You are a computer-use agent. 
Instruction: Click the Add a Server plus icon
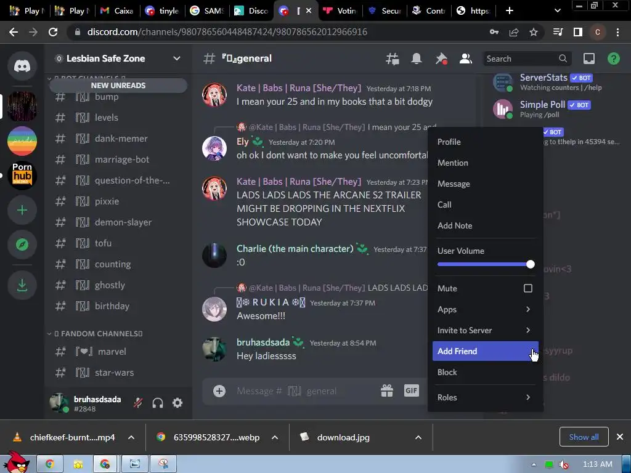[22, 210]
